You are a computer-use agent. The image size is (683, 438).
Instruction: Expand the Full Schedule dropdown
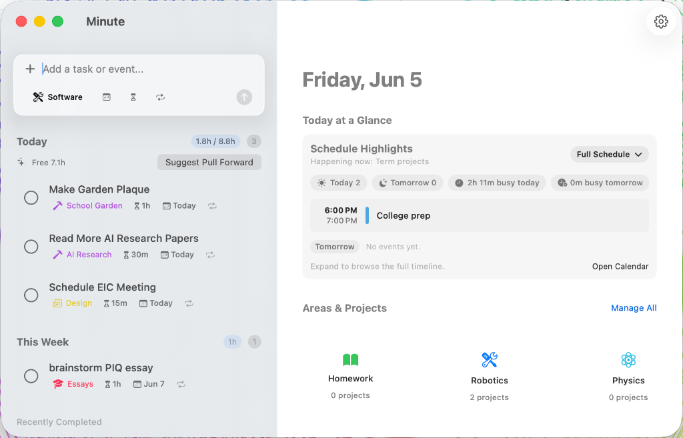coord(610,154)
